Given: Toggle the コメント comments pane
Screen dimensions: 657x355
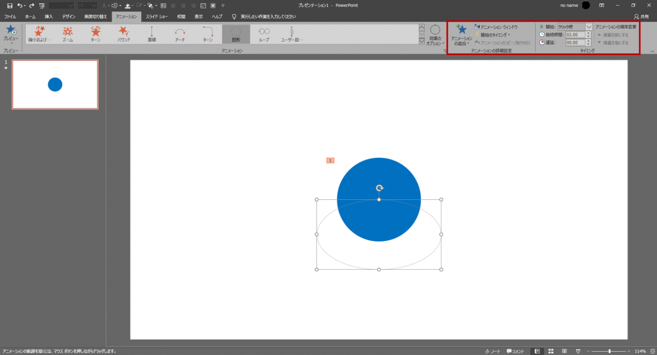Looking at the screenshot, I should point(515,351).
